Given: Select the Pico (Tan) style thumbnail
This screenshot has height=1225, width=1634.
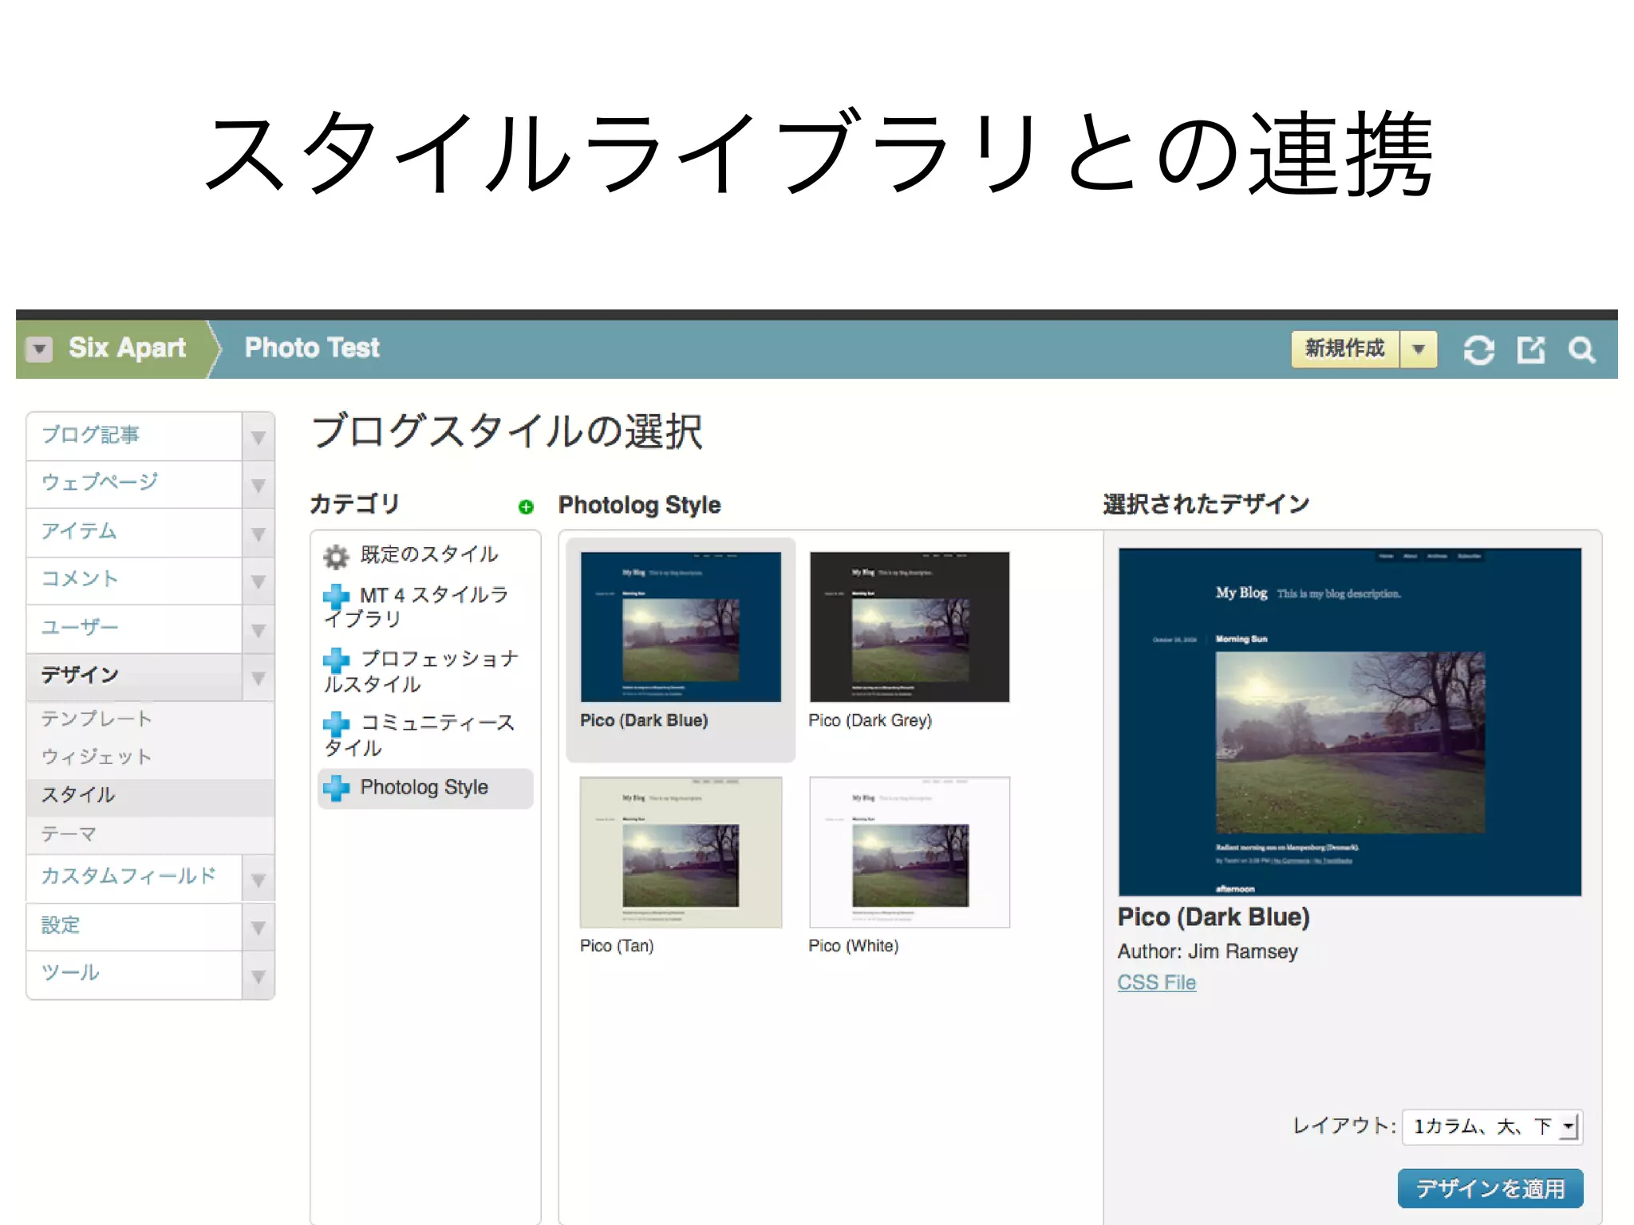Looking at the screenshot, I should pos(681,852).
